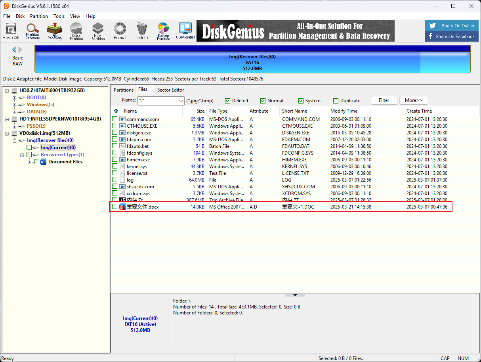
Task: Expand the Windows(C:) tree node
Action: tap(15, 105)
